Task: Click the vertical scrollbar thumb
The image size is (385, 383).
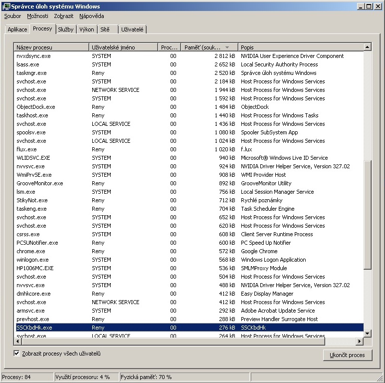Action: [x=368, y=215]
